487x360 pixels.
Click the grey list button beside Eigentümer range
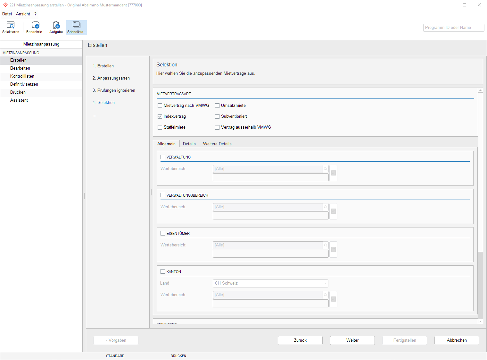pyautogui.click(x=334, y=249)
